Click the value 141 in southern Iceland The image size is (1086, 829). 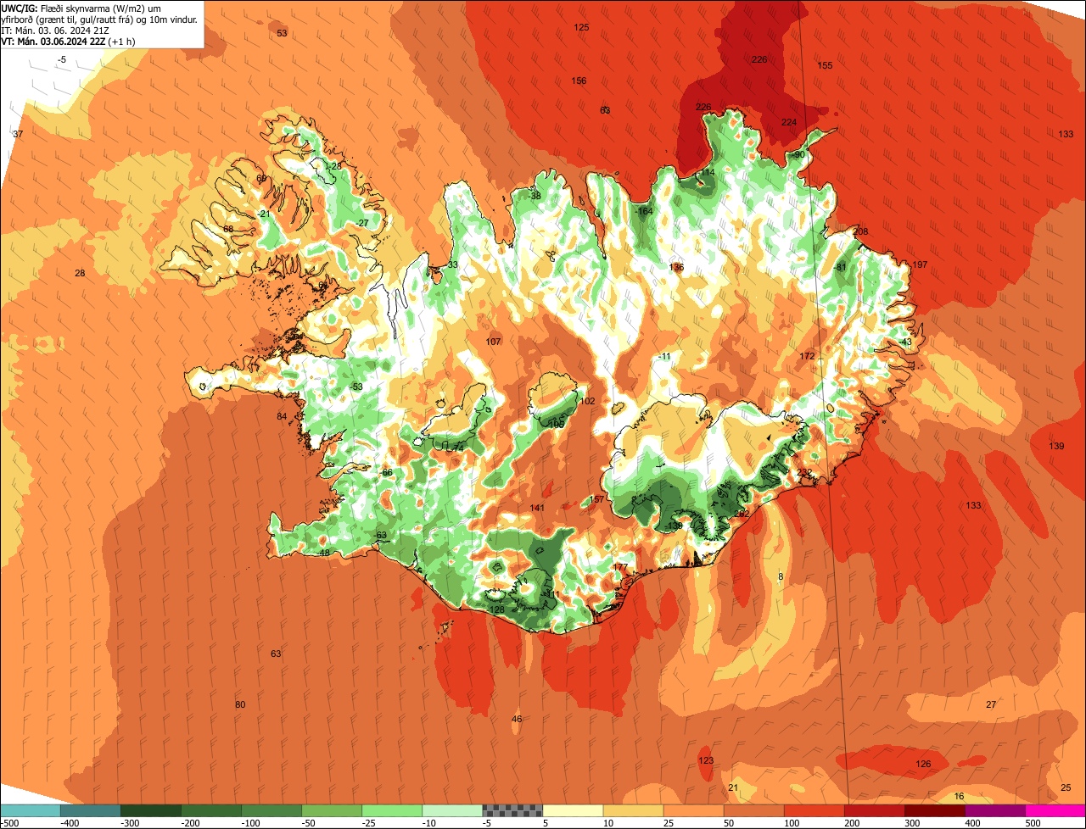coord(537,508)
